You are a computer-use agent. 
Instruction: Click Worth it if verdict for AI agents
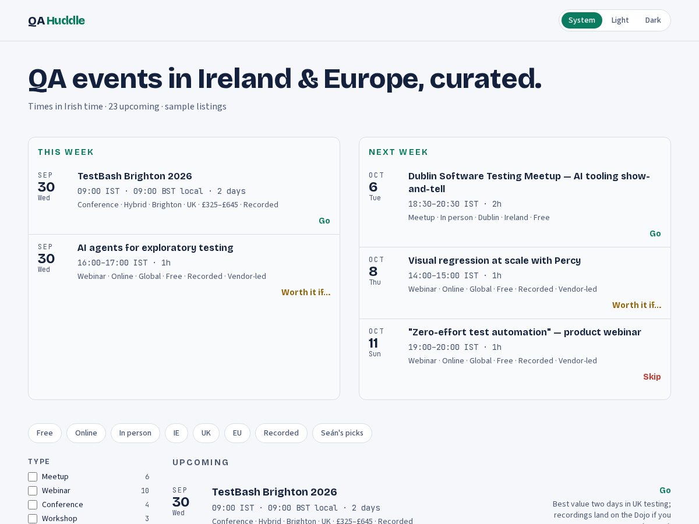(306, 292)
